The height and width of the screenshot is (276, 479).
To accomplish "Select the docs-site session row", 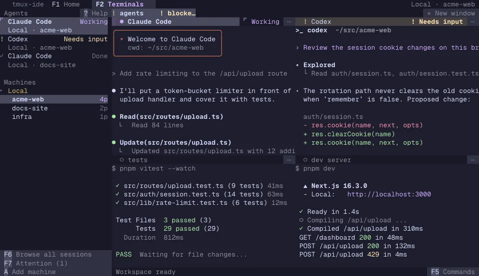I will pos(54,108).
